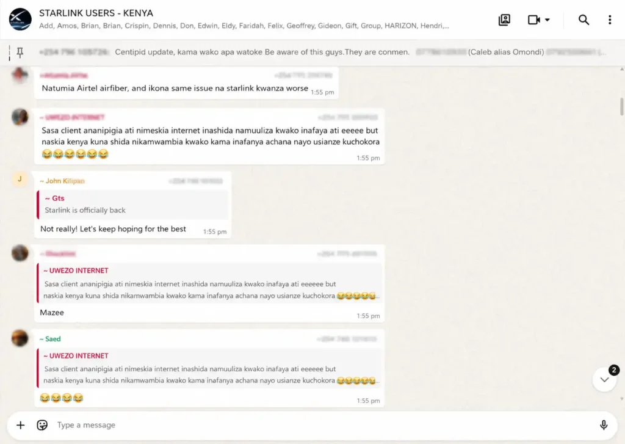Open the media and contacts gallery icon
The image size is (625, 444).
point(504,20)
